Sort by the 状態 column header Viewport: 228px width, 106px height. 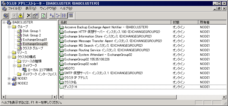185,22
